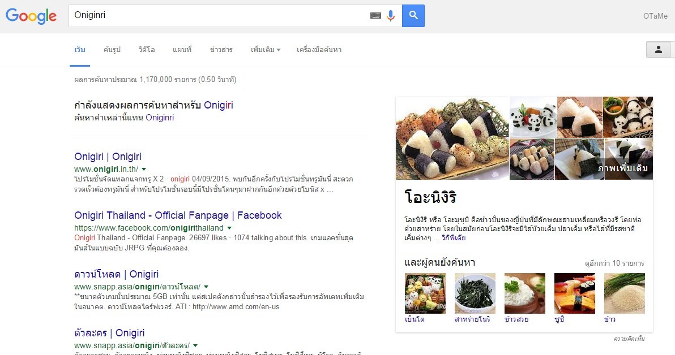Switch to the ค้นรูป tab
Image resolution: width=675 pixels, height=355 pixels.
(x=112, y=50)
